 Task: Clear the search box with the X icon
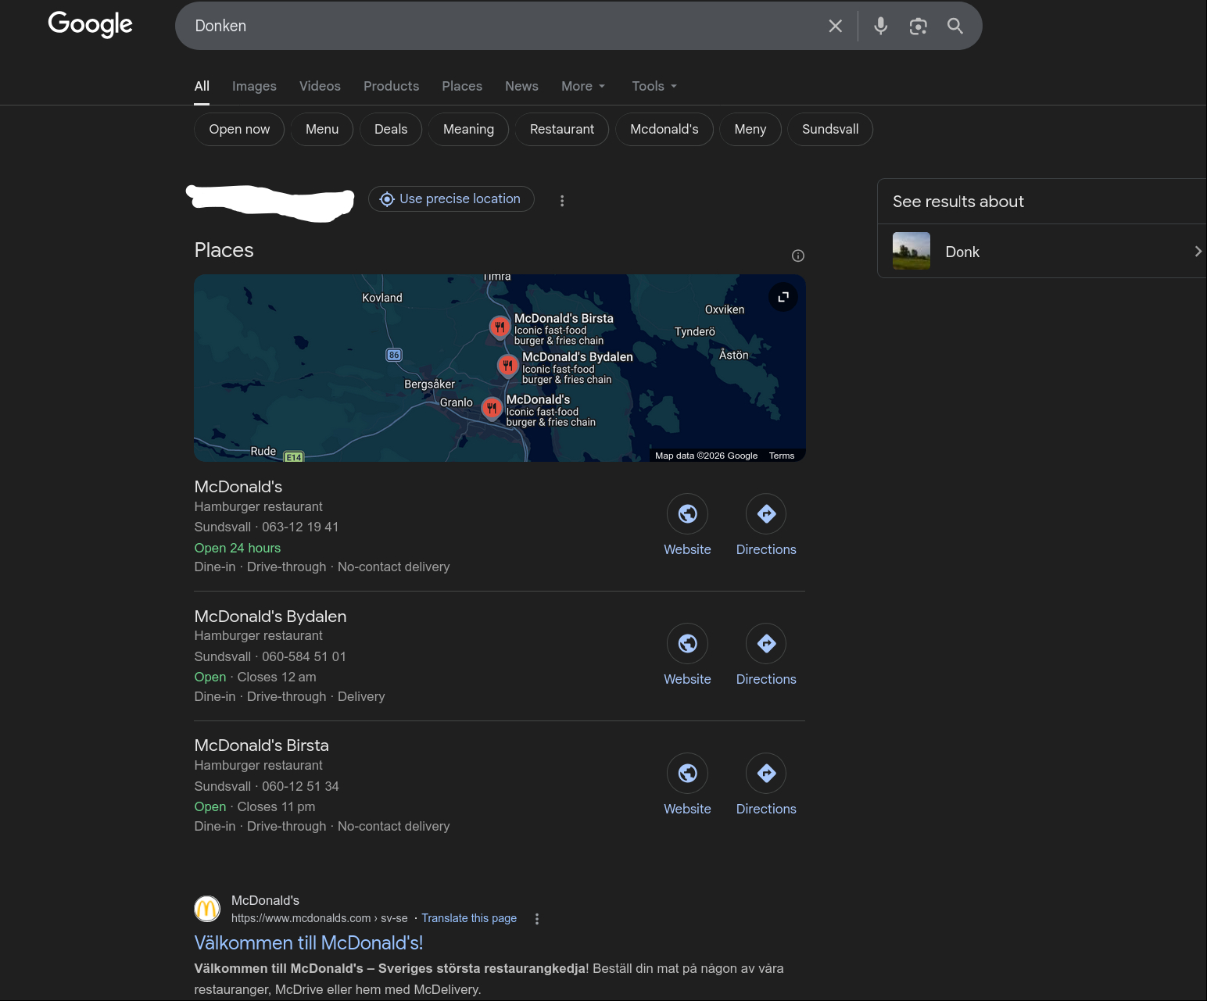(x=835, y=26)
